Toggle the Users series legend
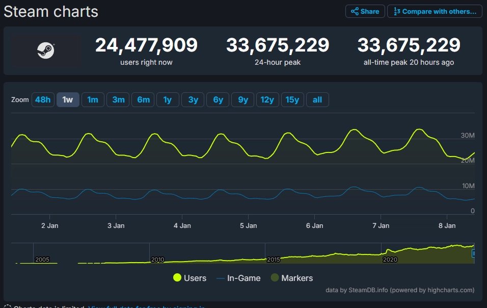Viewport: 487px width, 308px height. pyautogui.click(x=190, y=278)
